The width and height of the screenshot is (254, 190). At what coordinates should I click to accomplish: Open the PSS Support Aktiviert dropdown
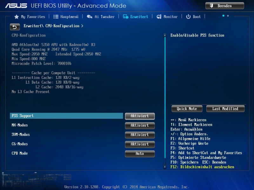(140, 116)
